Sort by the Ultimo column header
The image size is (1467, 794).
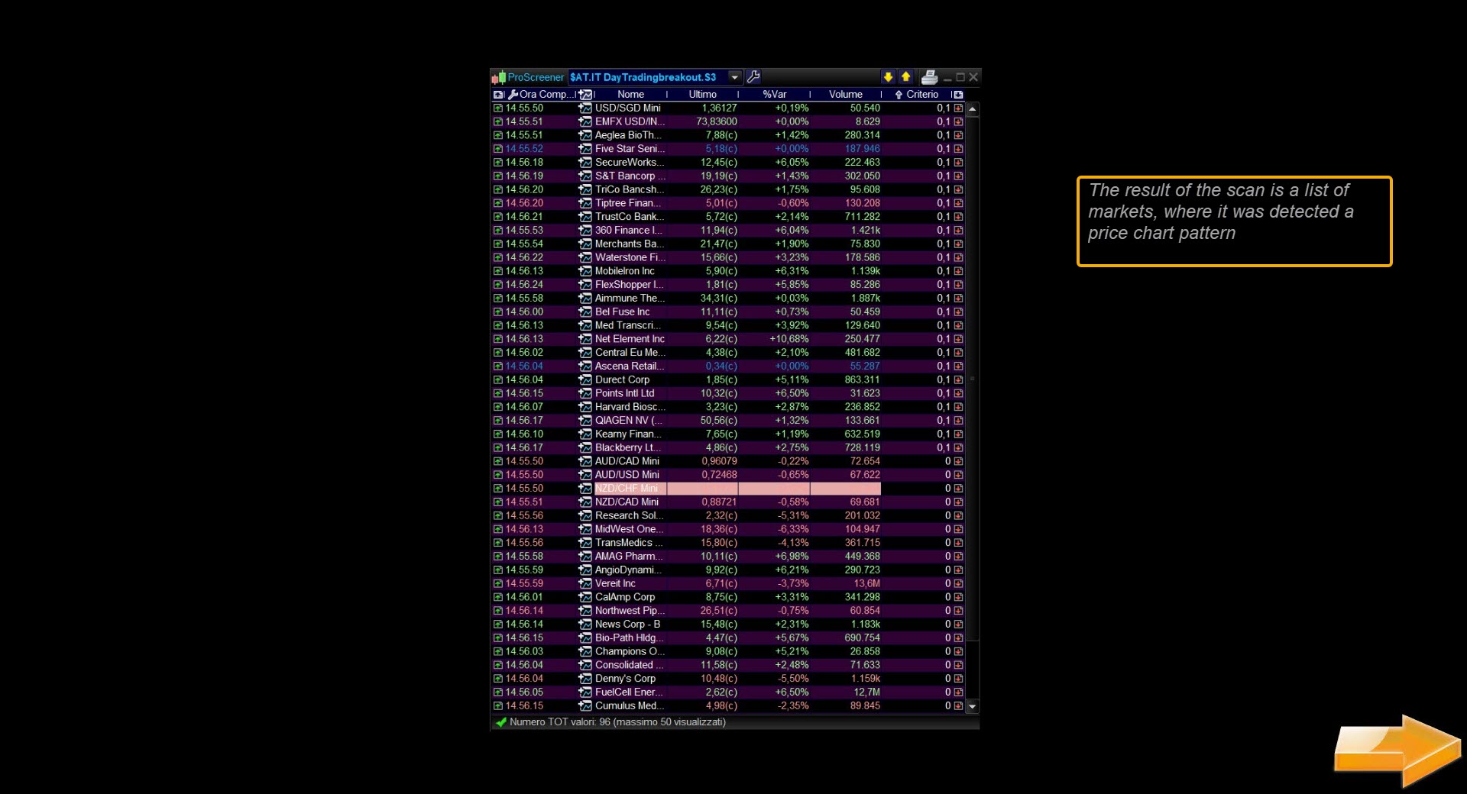(x=702, y=95)
